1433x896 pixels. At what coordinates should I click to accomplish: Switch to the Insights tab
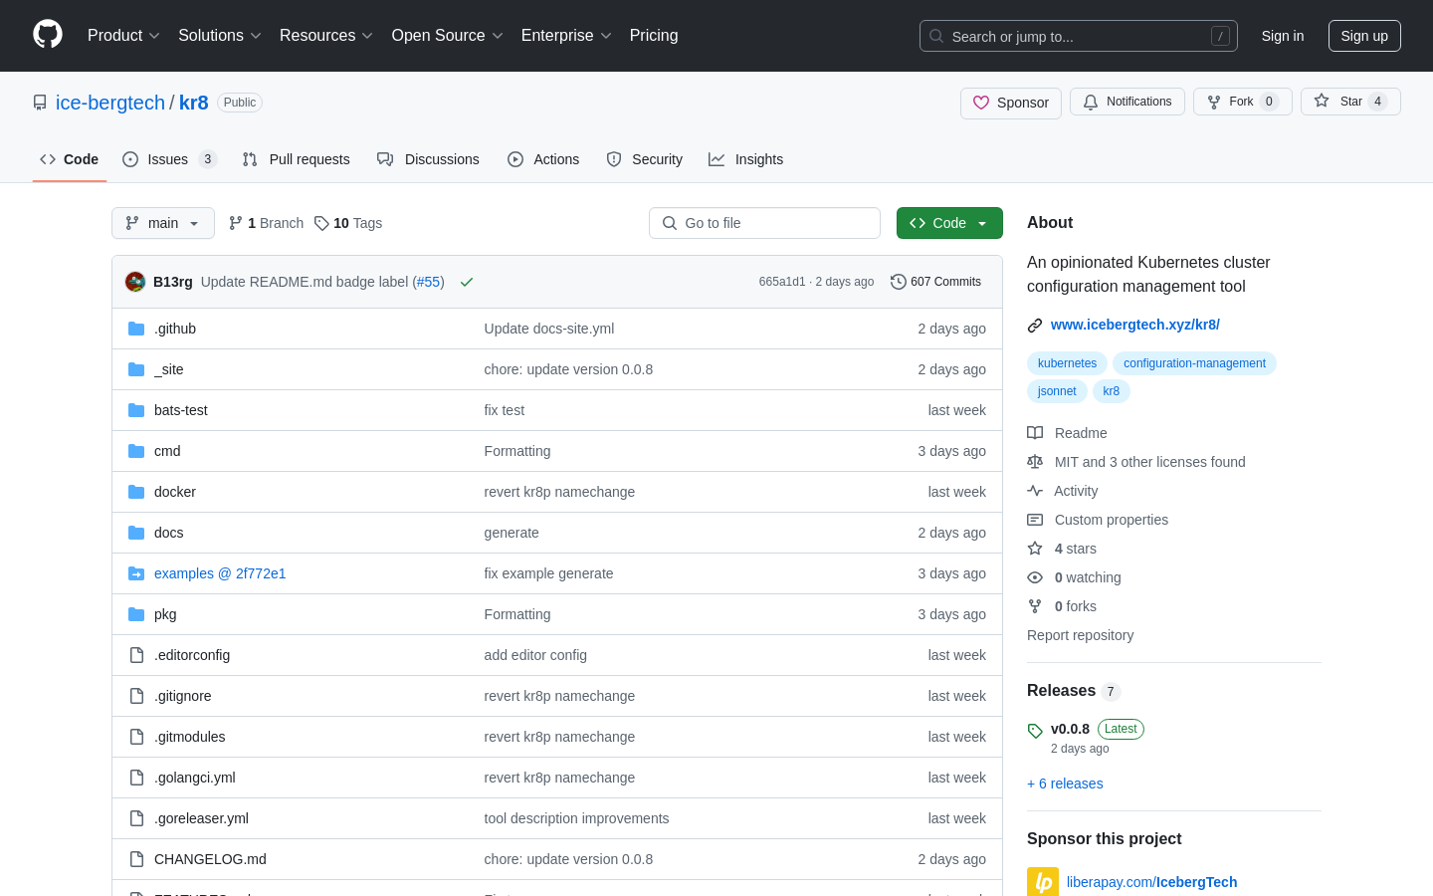(x=746, y=159)
